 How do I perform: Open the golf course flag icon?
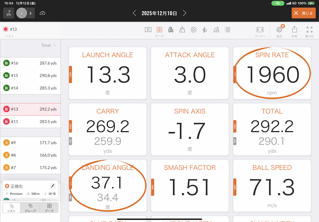[9, 13]
